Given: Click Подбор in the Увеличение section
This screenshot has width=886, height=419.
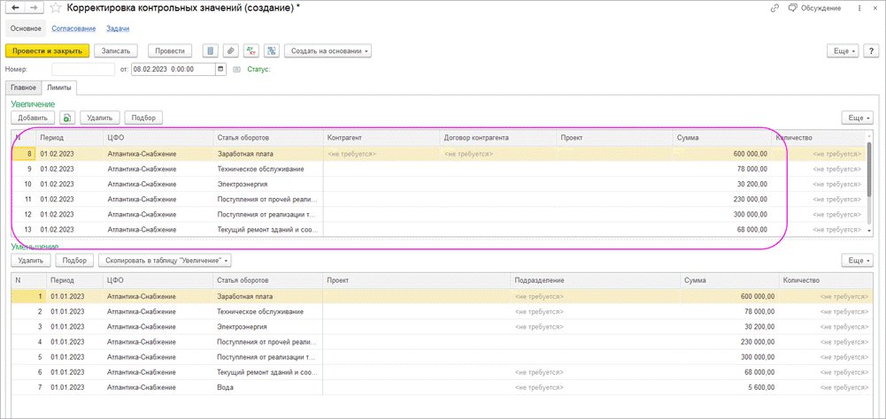Looking at the screenshot, I should (143, 118).
